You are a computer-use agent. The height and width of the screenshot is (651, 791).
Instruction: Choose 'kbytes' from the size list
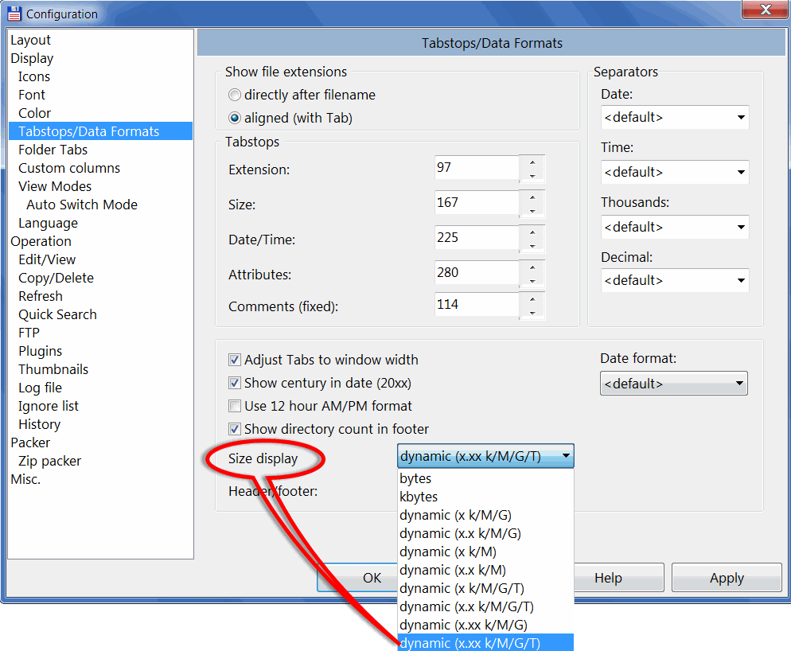(419, 497)
